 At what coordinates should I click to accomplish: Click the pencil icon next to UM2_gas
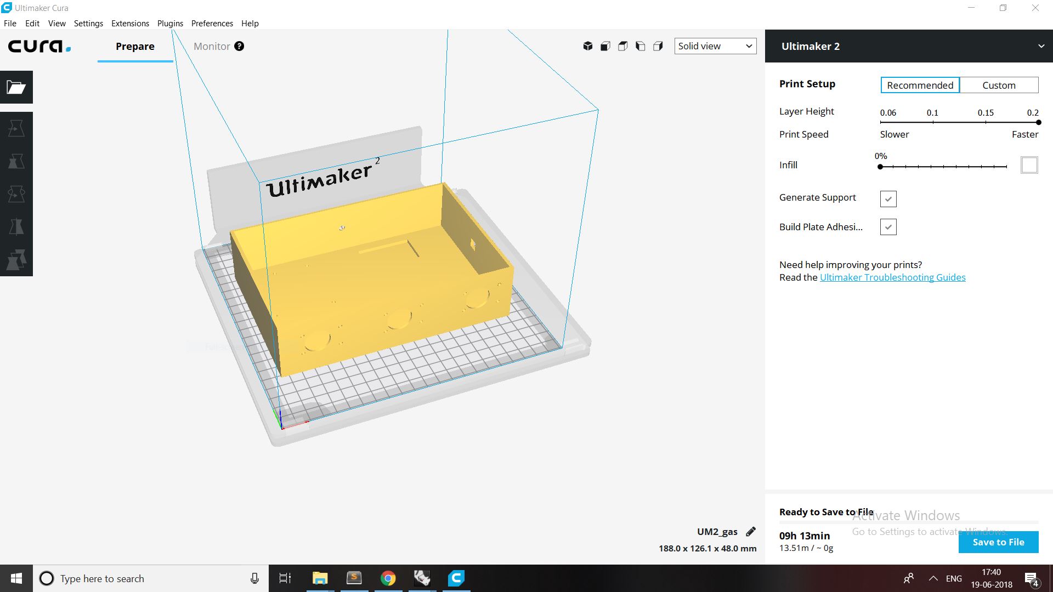tap(751, 531)
